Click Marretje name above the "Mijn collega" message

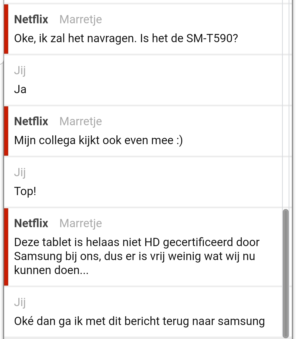81,121
